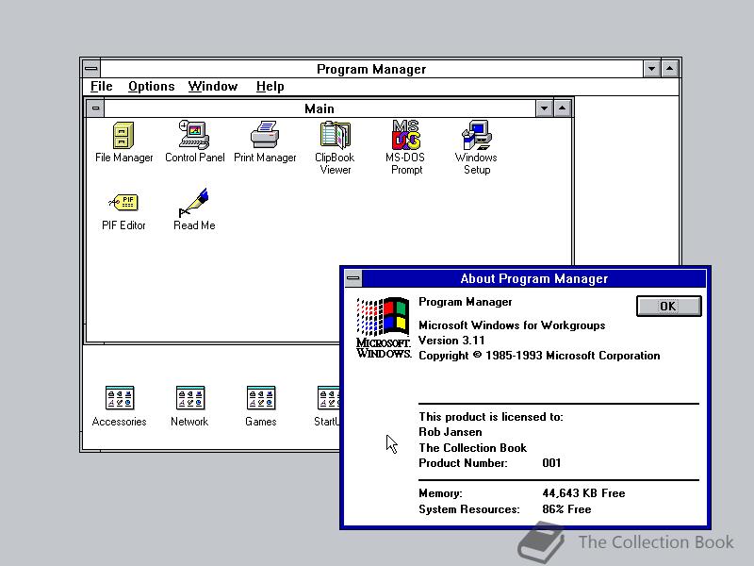Image resolution: width=754 pixels, height=566 pixels.
Task: Open the Window menu
Action: click(x=213, y=86)
